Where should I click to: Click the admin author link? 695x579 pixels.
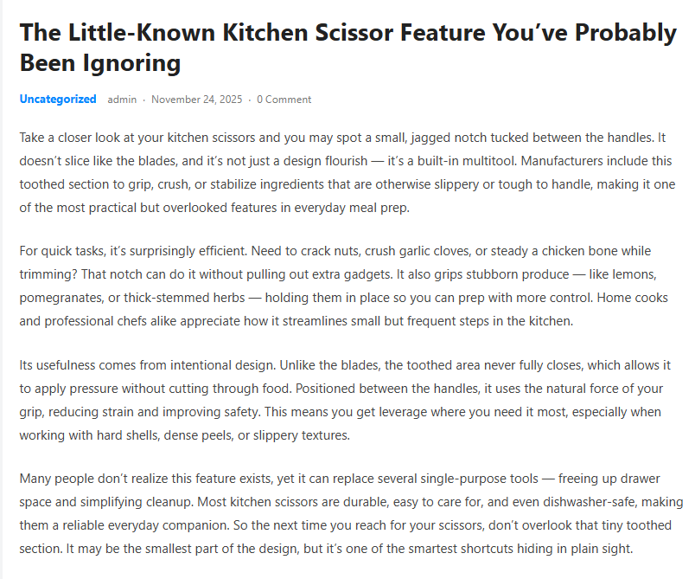(122, 100)
